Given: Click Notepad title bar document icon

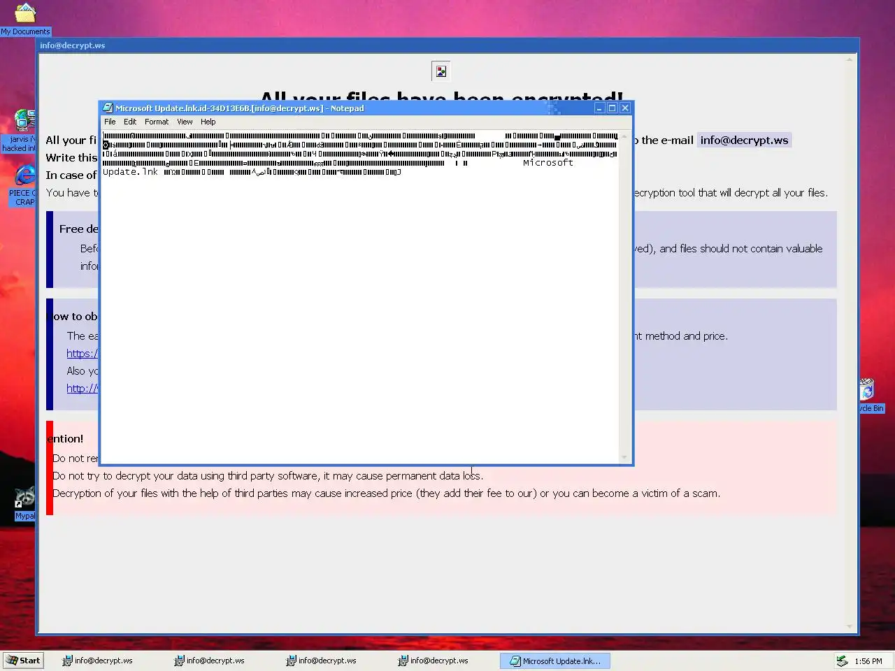Looking at the screenshot, I should click(108, 108).
